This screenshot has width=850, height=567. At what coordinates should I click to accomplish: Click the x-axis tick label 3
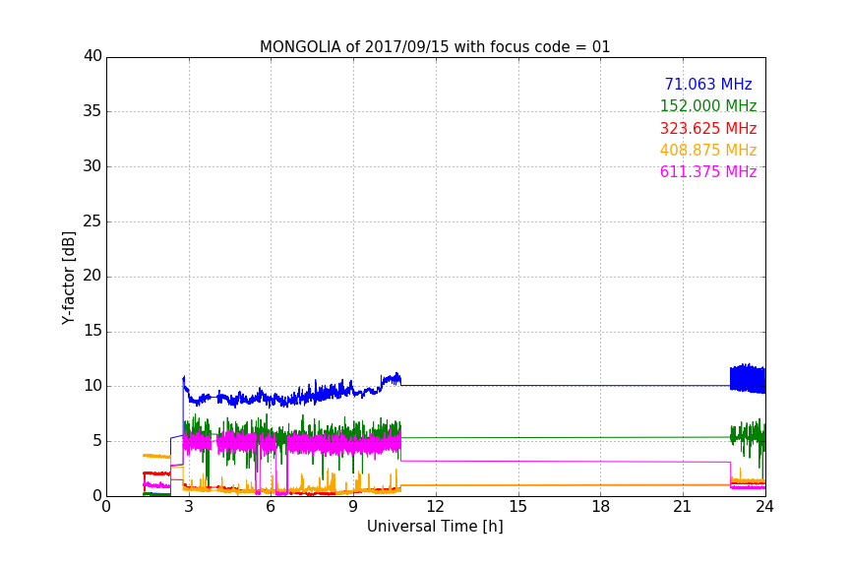189,507
